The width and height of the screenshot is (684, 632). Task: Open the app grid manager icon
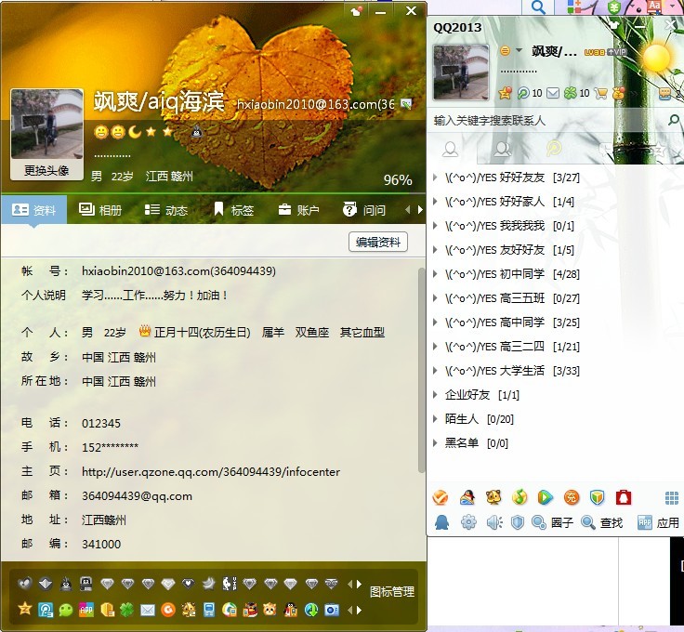click(x=671, y=497)
